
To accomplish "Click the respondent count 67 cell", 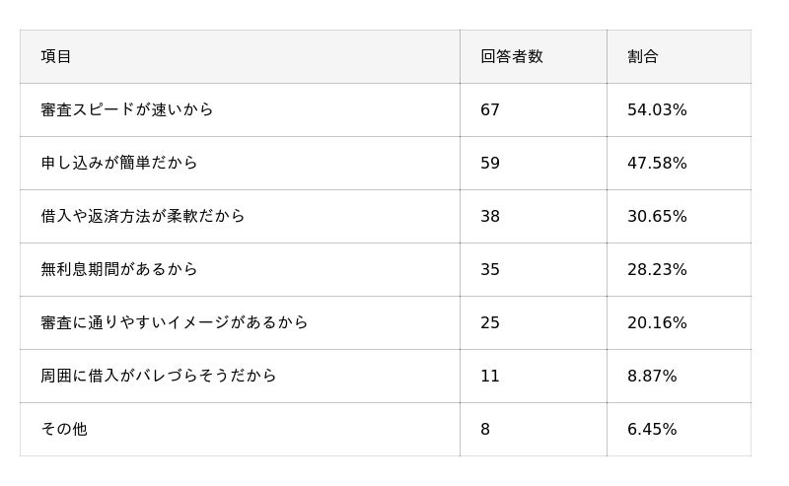I will (x=490, y=110).
